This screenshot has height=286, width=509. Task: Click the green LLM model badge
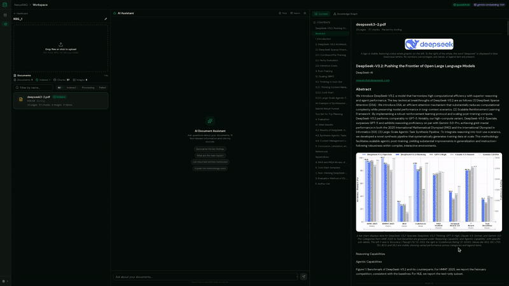click(x=461, y=5)
